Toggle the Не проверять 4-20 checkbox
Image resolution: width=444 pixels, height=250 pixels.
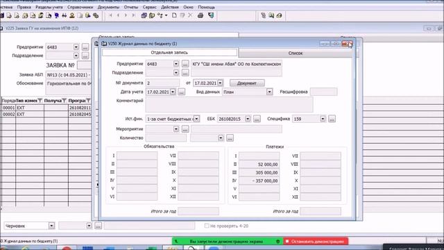point(207,226)
